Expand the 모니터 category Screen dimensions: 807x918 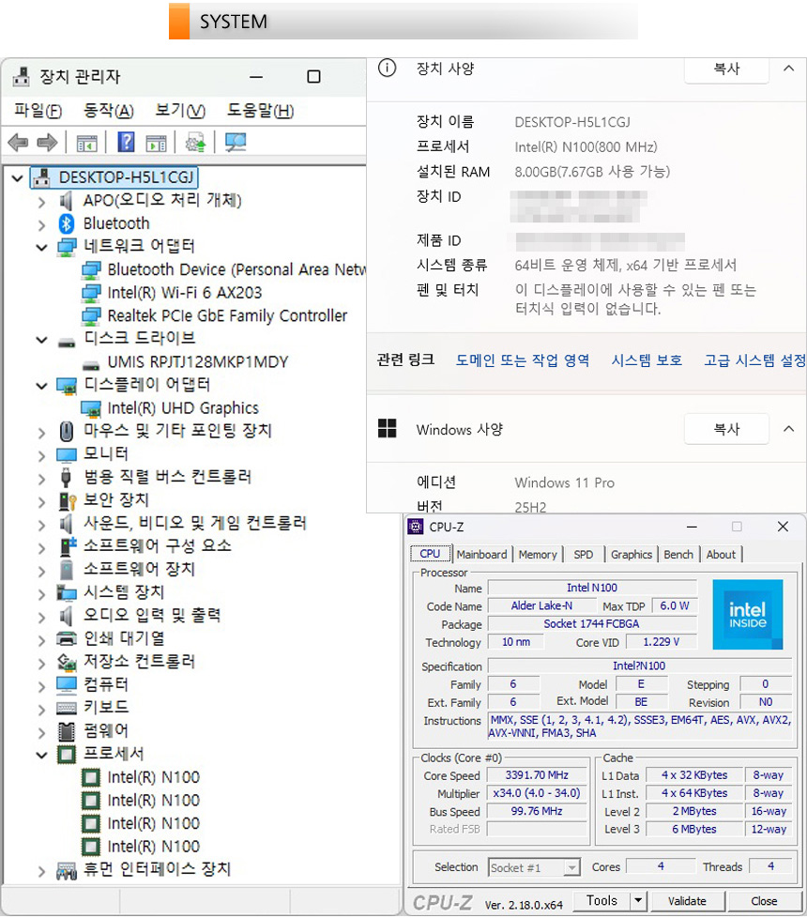pyautogui.click(x=41, y=454)
